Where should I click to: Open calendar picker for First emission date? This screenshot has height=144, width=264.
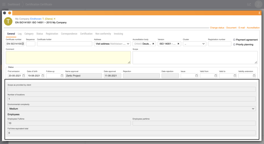23,76
